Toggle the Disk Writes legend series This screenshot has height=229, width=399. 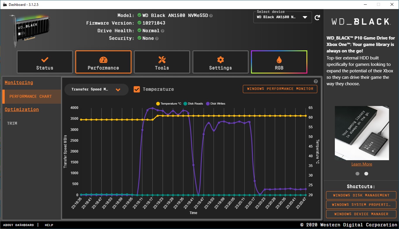tap(216, 104)
